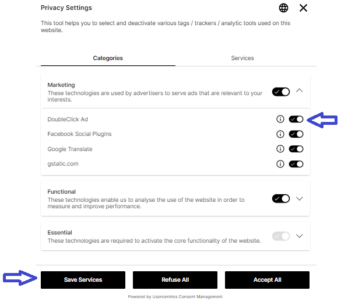Disable the DoubleClick Ad toggle
This screenshot has width=341, height=301.
pyautogui.click(x=296, y=119)
